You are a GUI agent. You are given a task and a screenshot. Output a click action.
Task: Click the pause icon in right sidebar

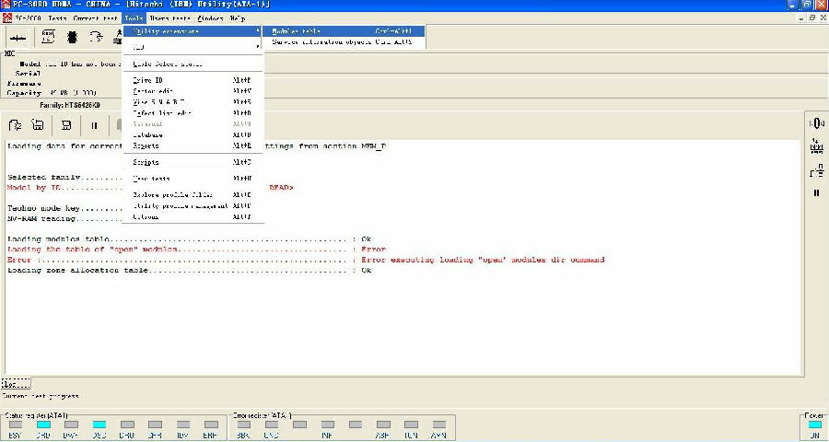click(816, 193)
